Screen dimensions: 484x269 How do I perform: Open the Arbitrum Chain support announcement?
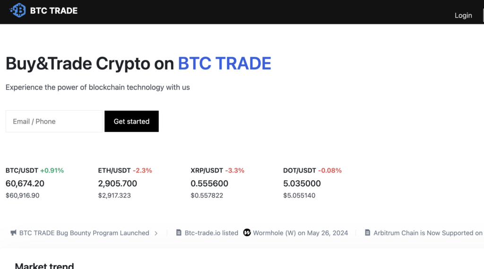click(x=428, y=233)
